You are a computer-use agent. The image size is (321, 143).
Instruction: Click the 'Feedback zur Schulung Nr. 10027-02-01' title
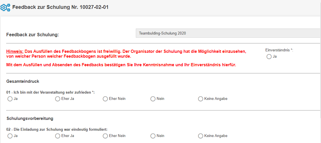(x=60, y=7)
